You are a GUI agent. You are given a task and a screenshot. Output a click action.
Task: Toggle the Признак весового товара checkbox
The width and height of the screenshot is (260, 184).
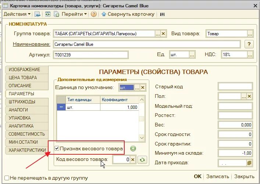tap(57, 148)
